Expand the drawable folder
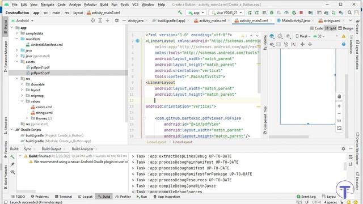Viewport: 363px width, 204px height. [22, 84]
